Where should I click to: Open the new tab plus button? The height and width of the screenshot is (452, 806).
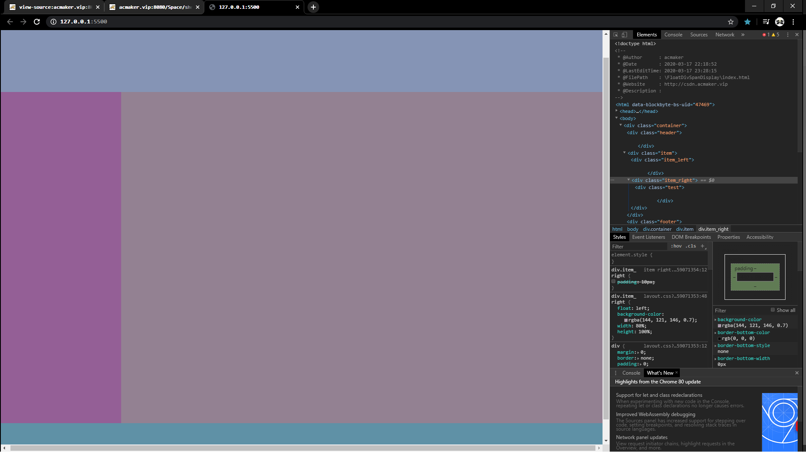point(313,7)
